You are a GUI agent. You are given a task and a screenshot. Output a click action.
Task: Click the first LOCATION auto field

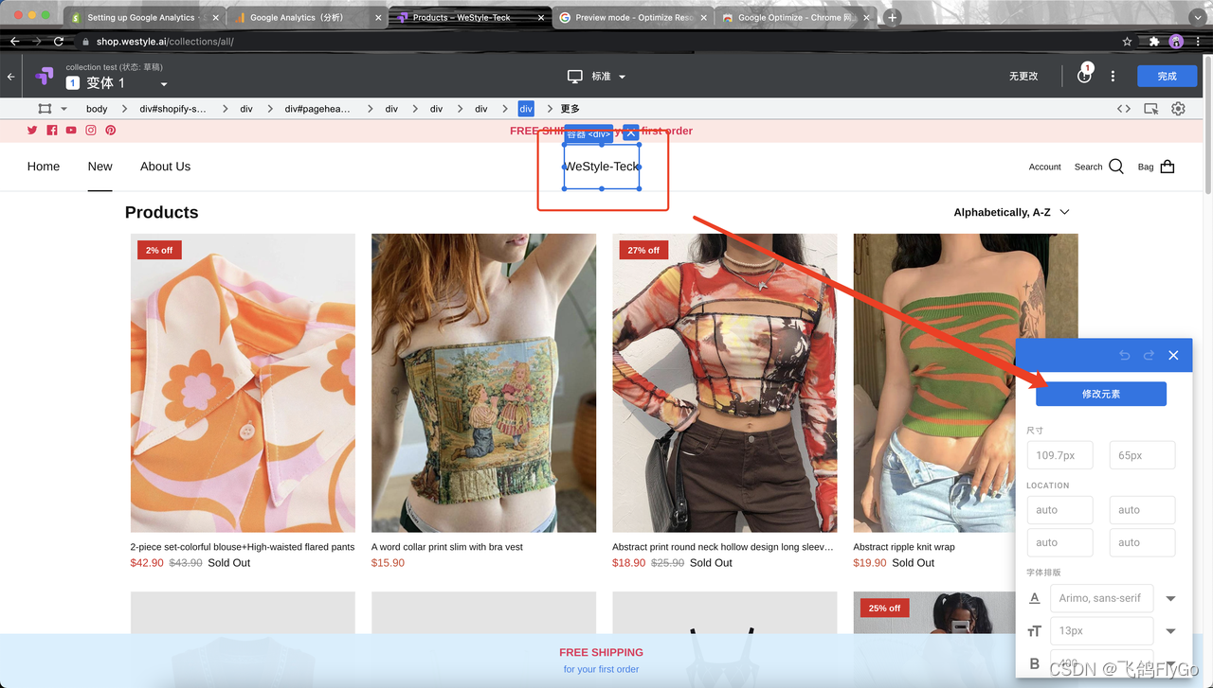pos(1059,510)
